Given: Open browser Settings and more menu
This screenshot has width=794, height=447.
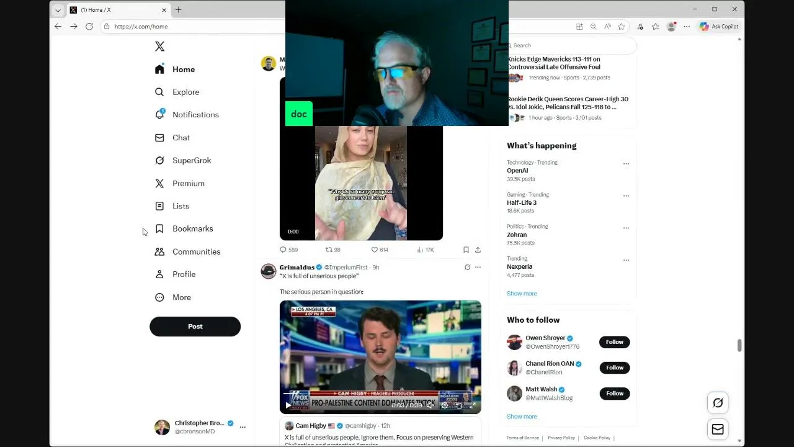Looking at the screenshot, I should click(x=687, y=27).
